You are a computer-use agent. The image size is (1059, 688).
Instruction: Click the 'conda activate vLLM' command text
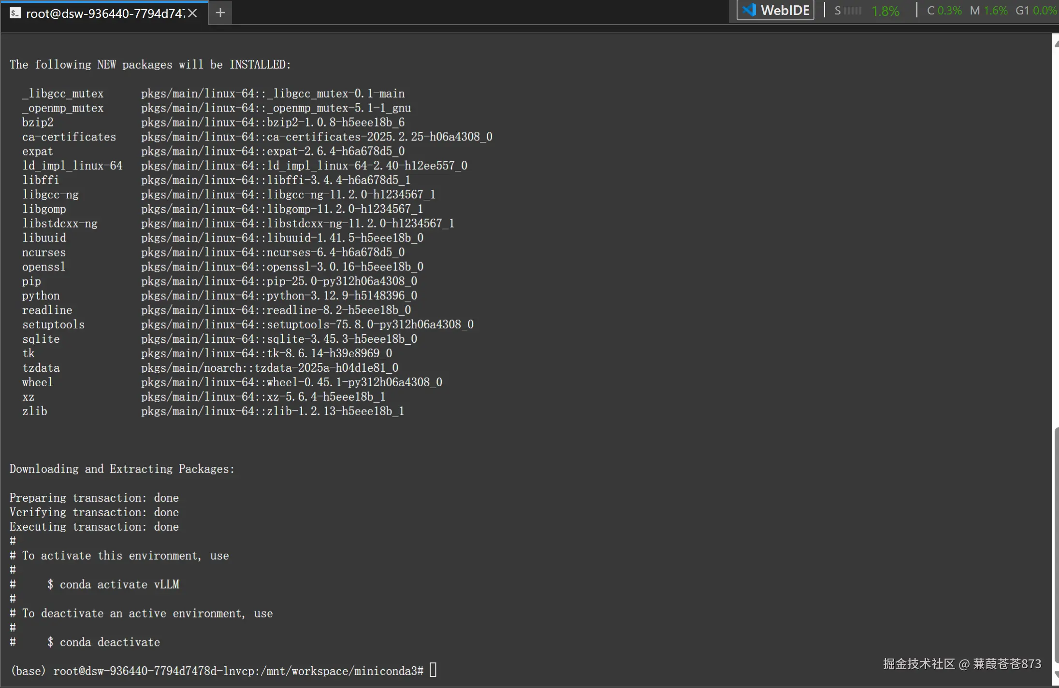coord(119,584)
